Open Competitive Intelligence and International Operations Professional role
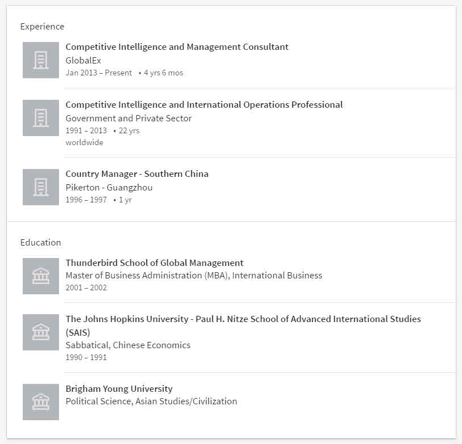This screenshot has width=462, height=444. tap(204, 104)
